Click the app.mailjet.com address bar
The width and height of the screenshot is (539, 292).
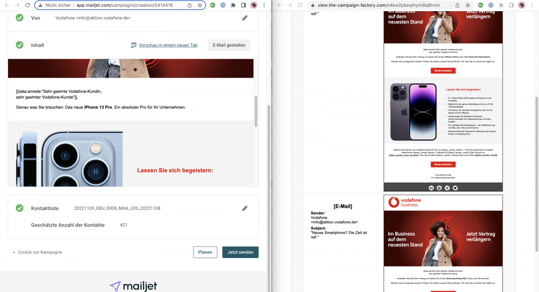click(124, 5)
